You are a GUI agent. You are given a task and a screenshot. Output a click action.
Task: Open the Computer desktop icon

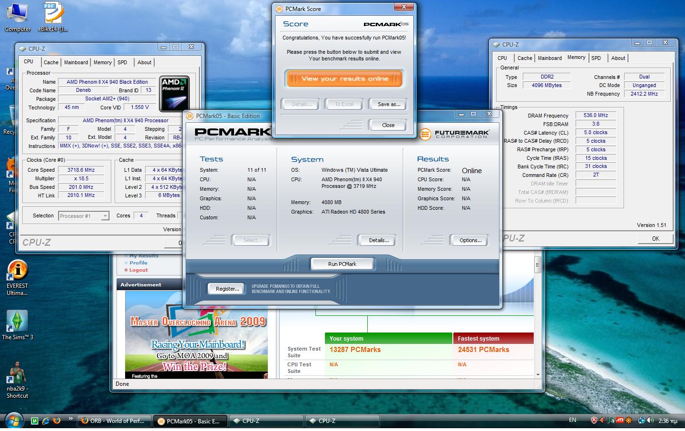17,17
